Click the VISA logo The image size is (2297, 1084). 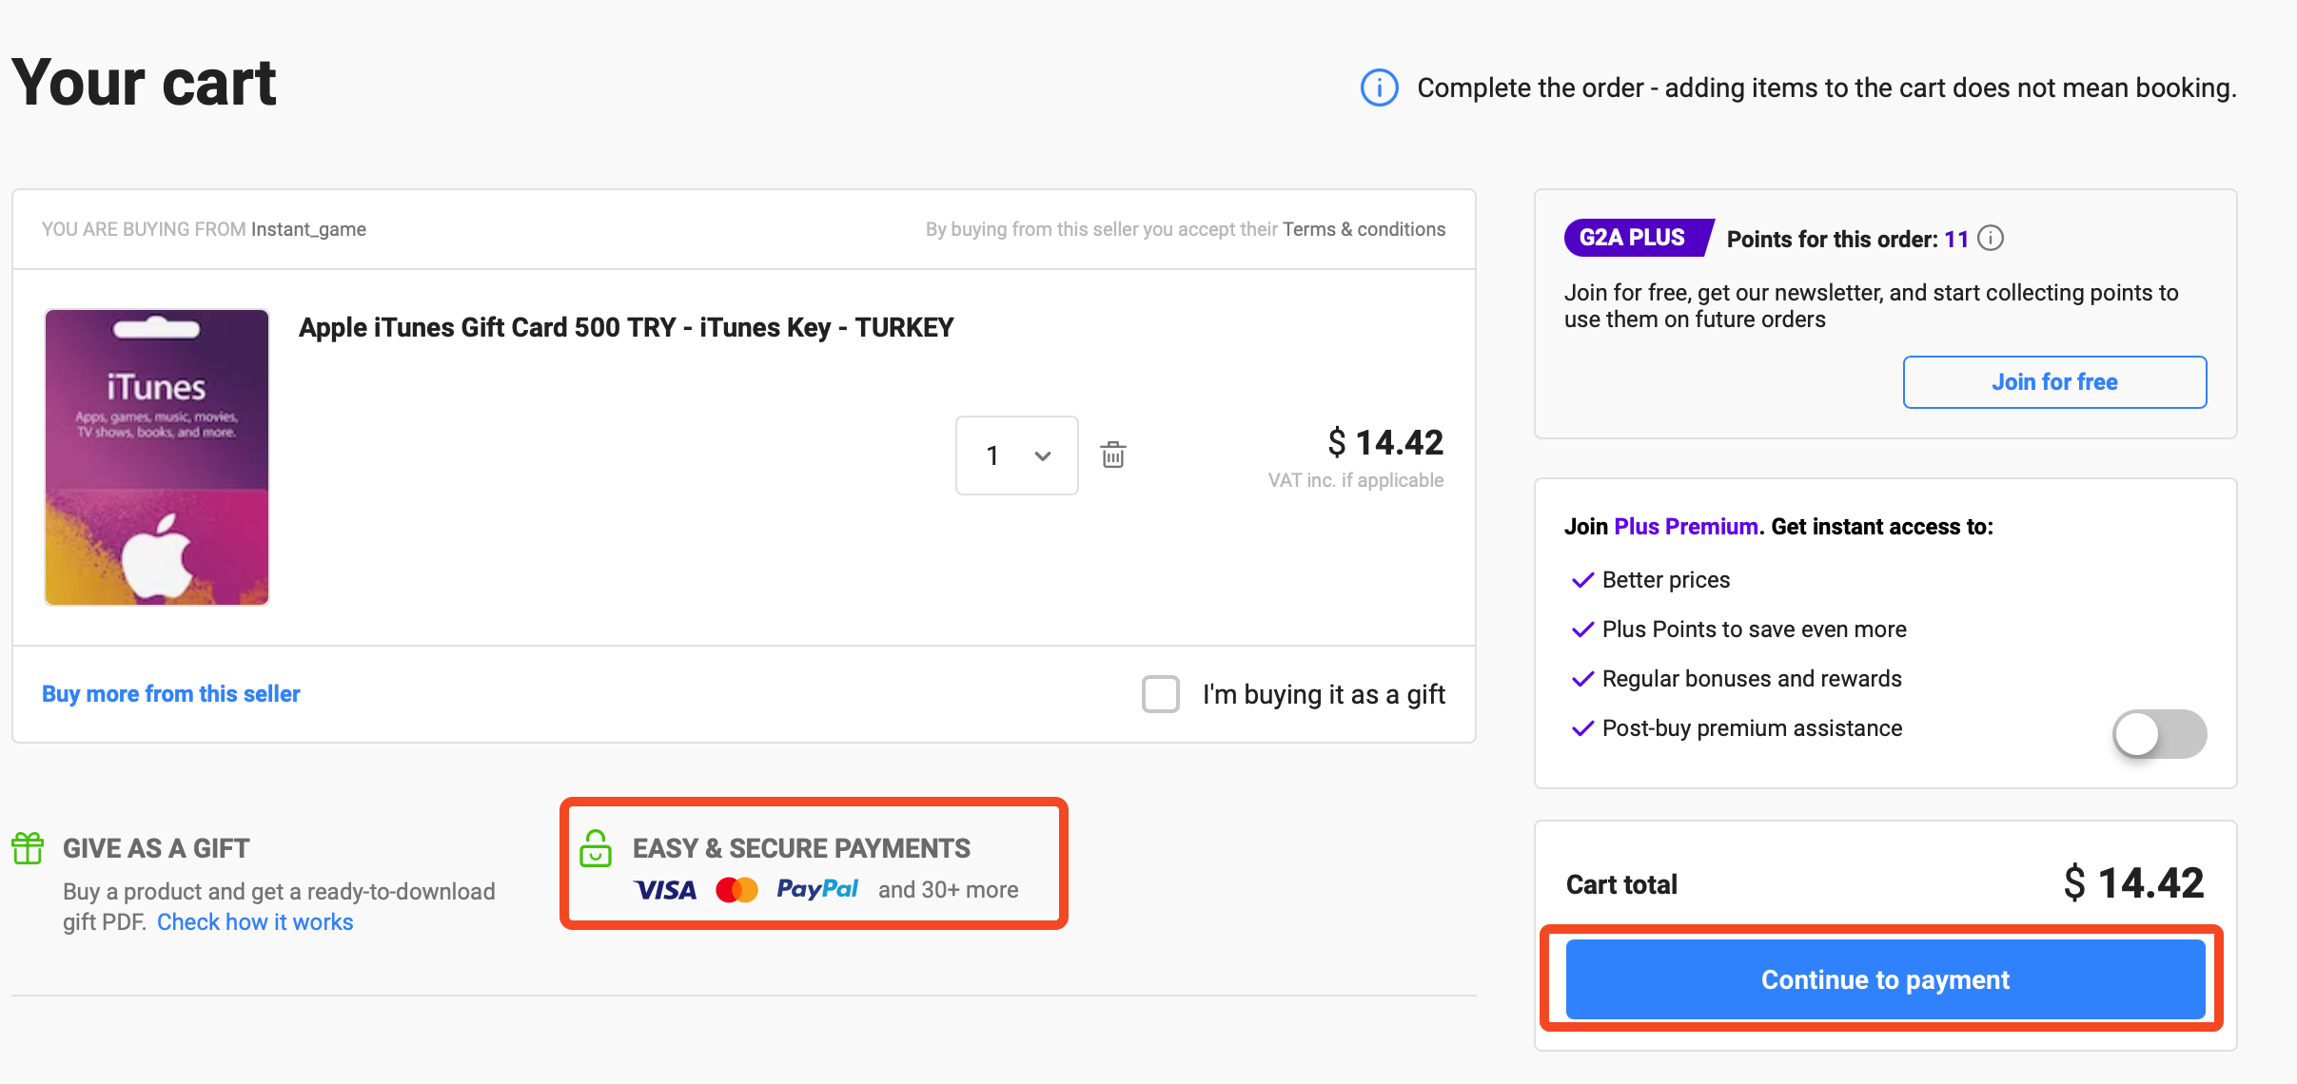click(x=665, y=890)
